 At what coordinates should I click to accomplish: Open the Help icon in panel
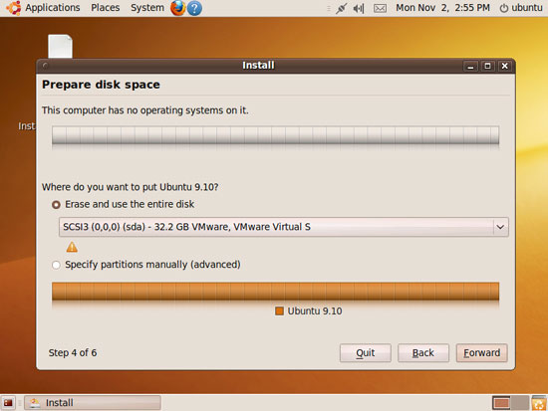coord(194,8)
